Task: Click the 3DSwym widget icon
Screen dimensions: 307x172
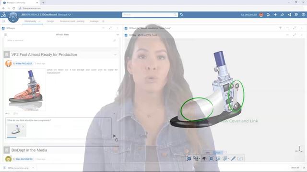Action: tap(3, 28)
